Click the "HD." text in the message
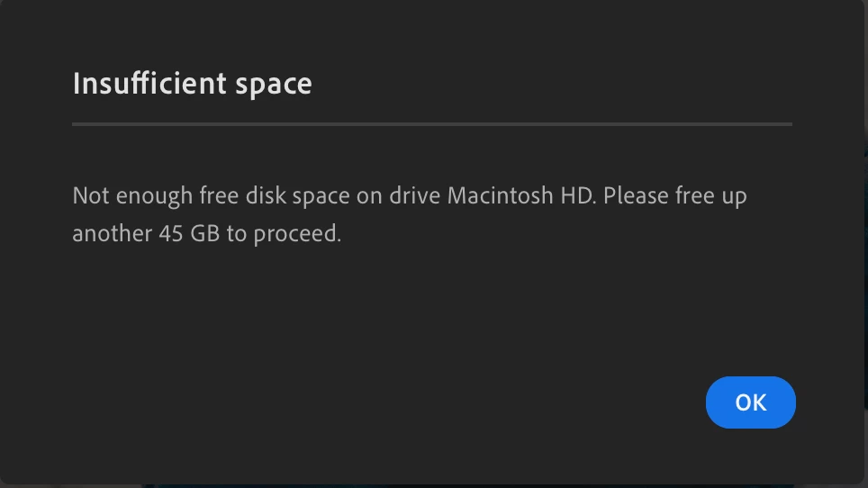The image size is (868, 488). coord(578,195)
